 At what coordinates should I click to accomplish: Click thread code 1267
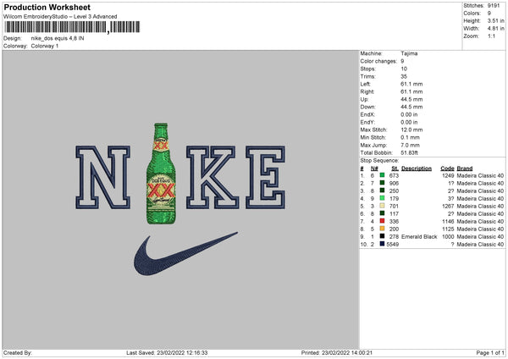(448, 206)
